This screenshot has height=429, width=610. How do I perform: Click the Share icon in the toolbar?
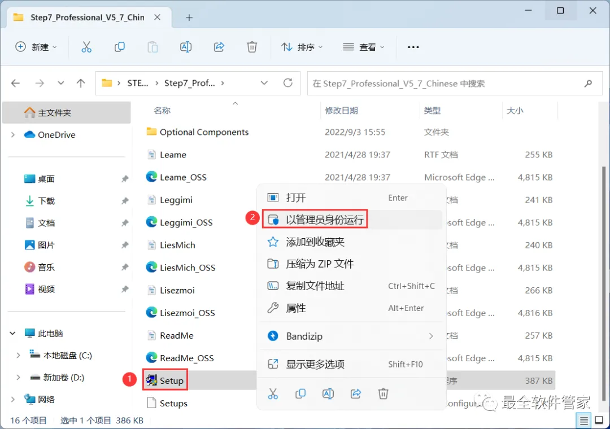219,47
